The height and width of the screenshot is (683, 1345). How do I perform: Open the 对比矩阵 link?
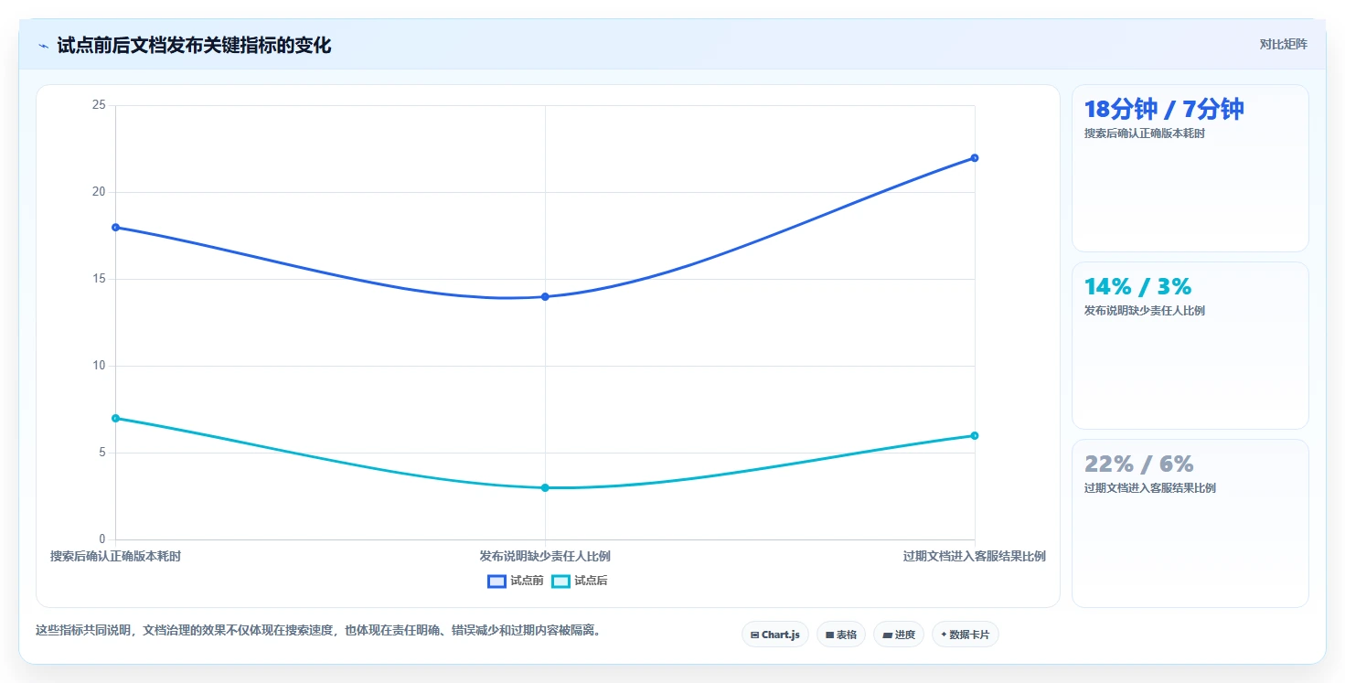[1283, 44]
